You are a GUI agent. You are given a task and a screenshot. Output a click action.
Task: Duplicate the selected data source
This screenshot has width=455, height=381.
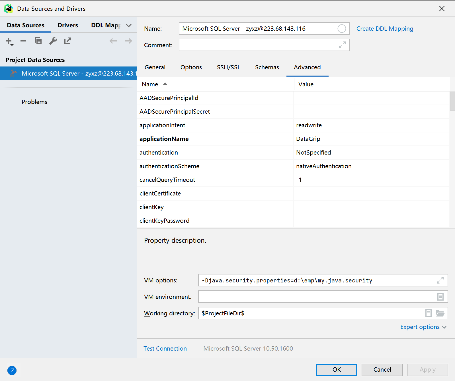coord(38,41)
